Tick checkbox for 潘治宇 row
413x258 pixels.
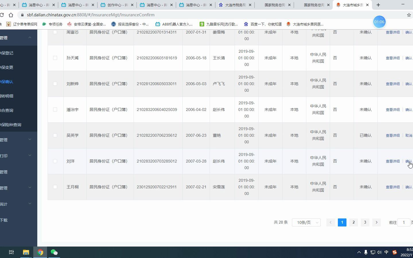(x=55, y=110)
